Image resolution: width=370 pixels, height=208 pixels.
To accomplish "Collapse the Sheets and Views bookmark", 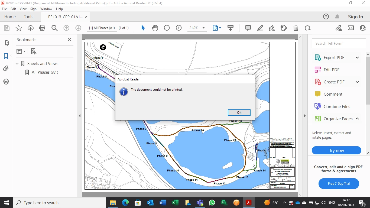I will coord(17,64).
